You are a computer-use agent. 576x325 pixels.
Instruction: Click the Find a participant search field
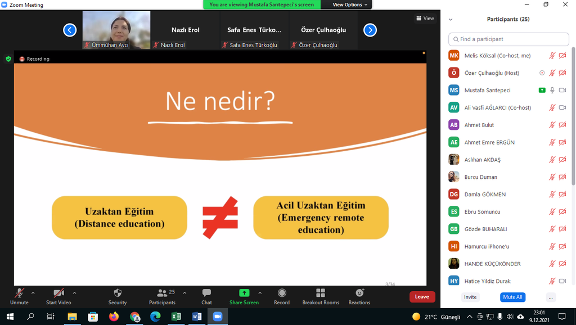[x=508, y=39]
